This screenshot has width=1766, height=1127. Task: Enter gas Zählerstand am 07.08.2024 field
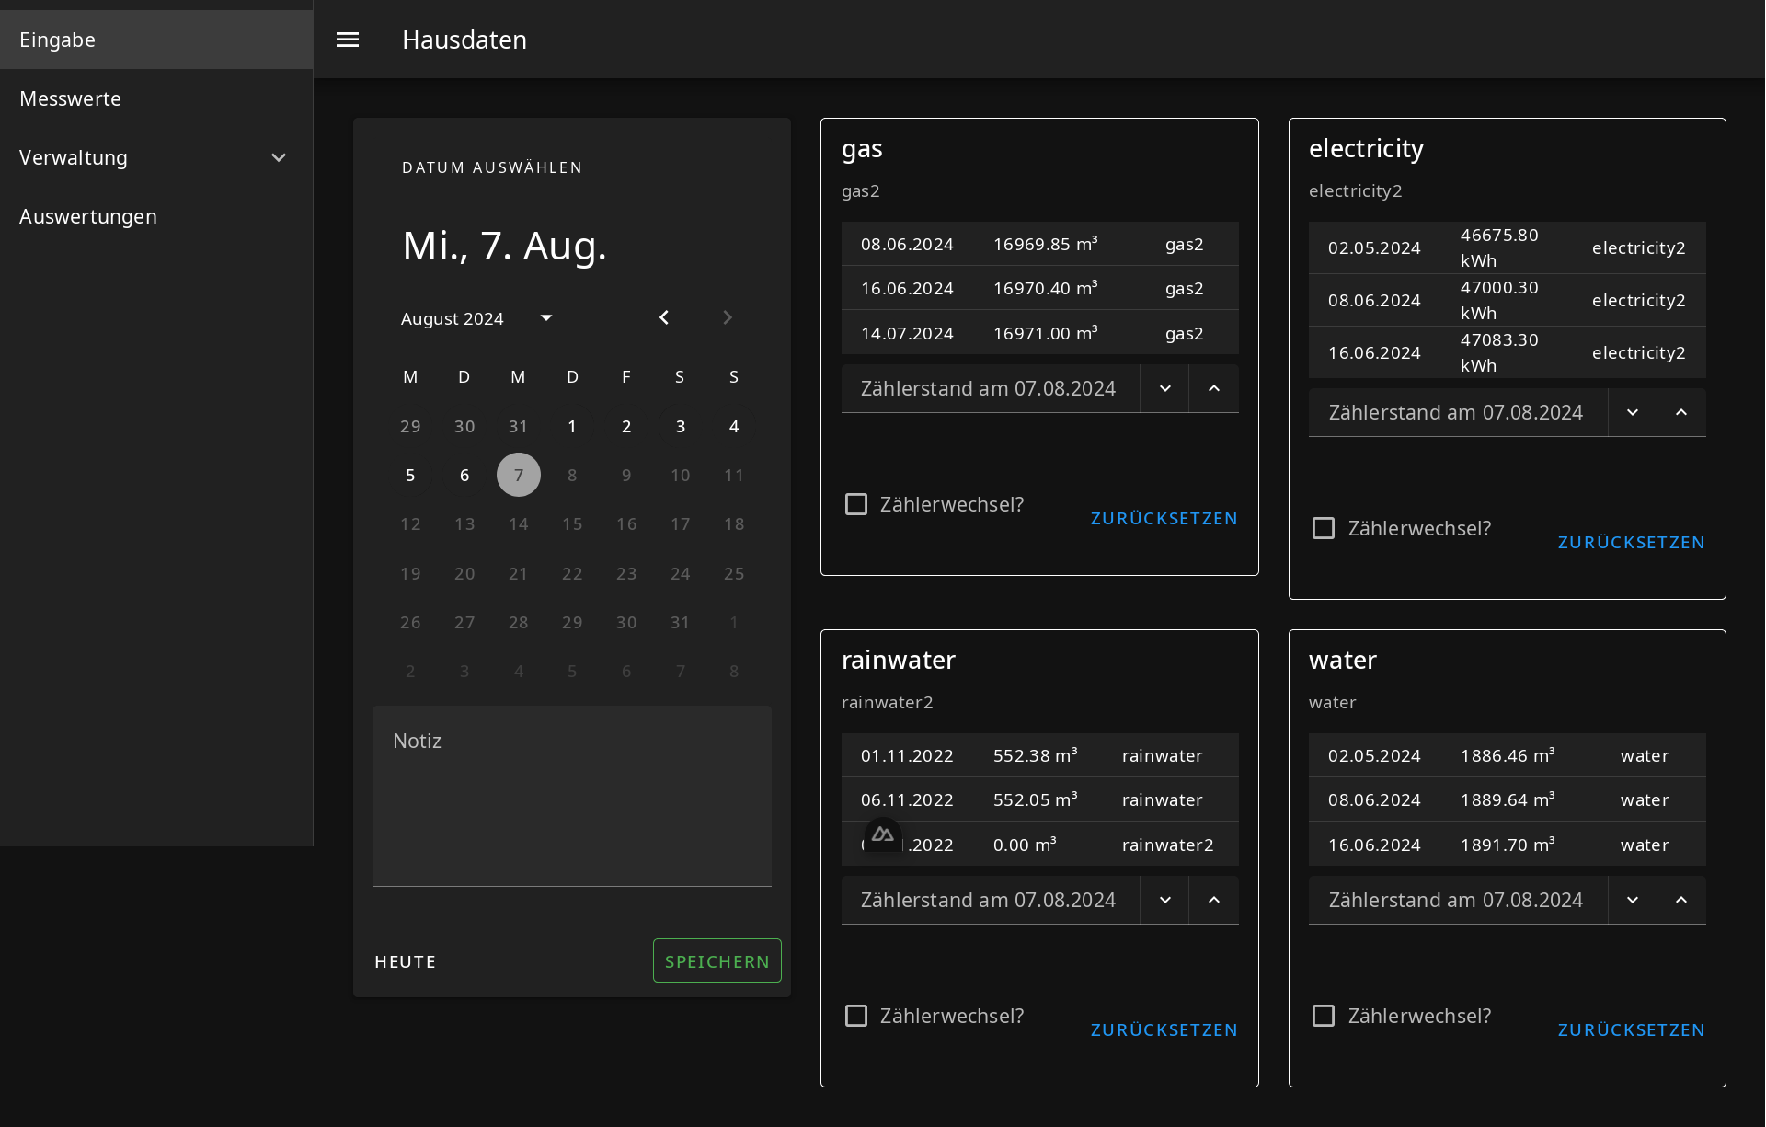[990, 388]
